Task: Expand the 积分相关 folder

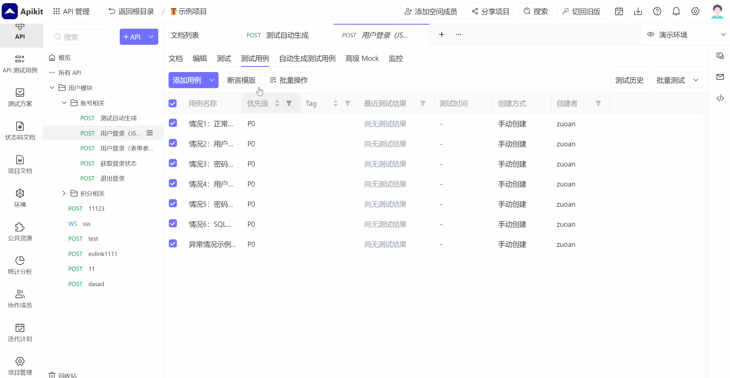Action: tap(64, 193)
